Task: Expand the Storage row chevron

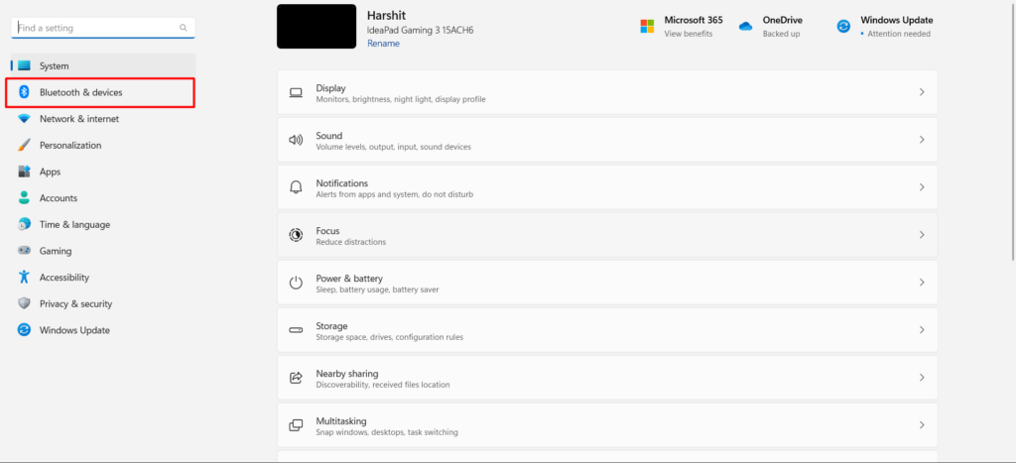Action: (x=921, y=330)
